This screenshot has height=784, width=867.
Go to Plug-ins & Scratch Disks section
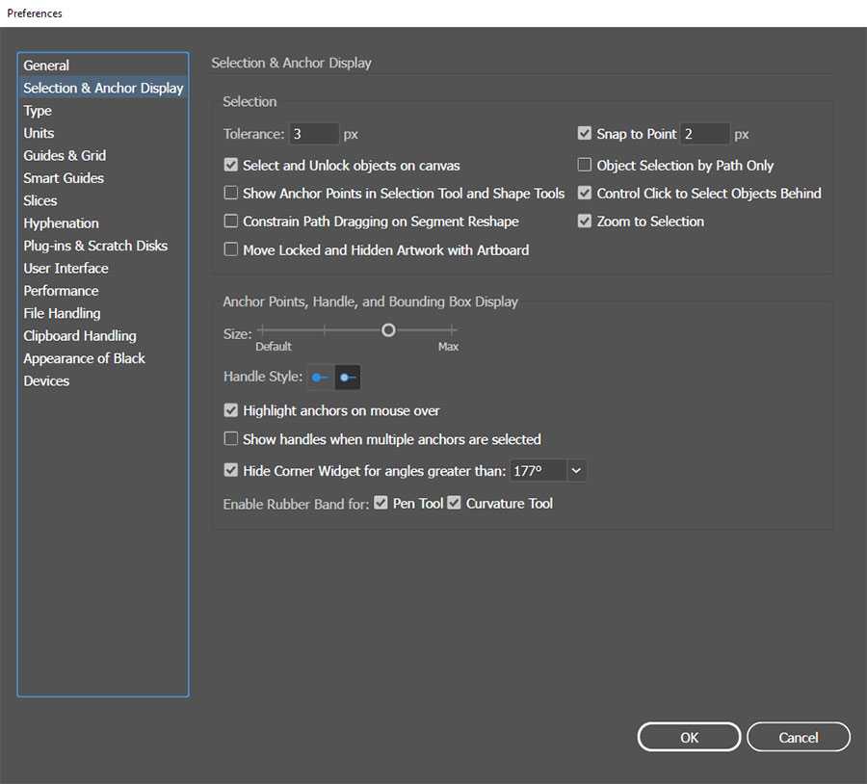[x=95, y=246]
